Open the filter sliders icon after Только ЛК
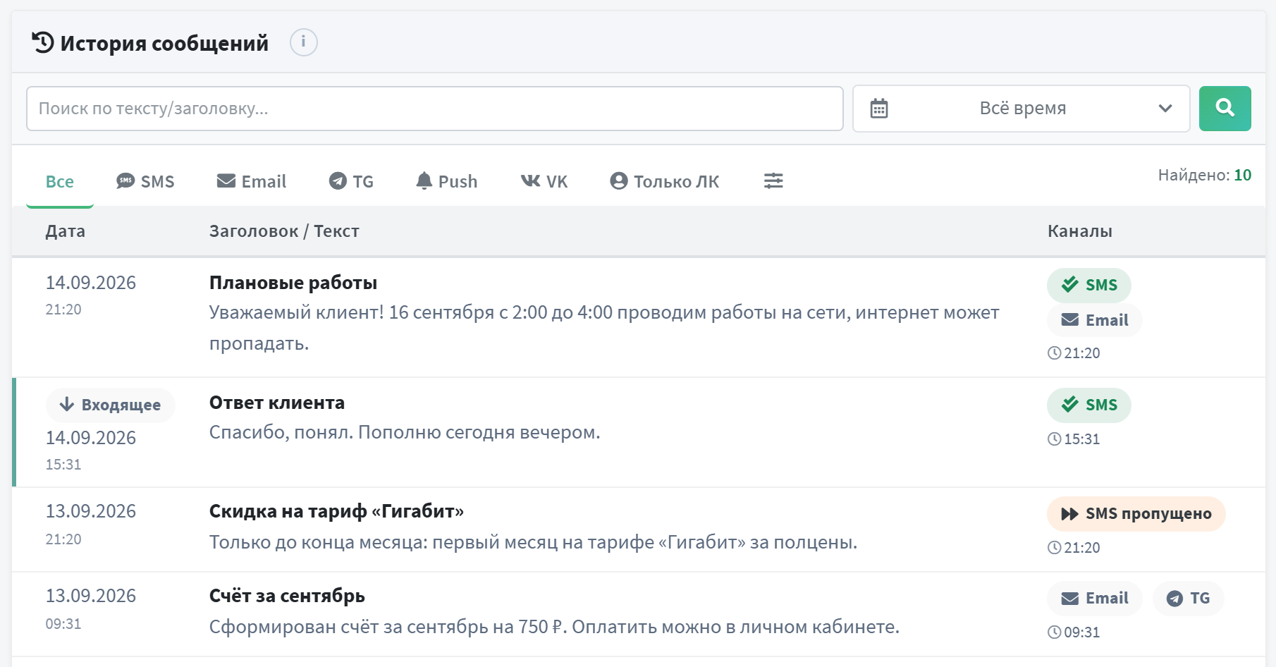This screenshot has width=1276, height=667. click(x=773, y=181)
